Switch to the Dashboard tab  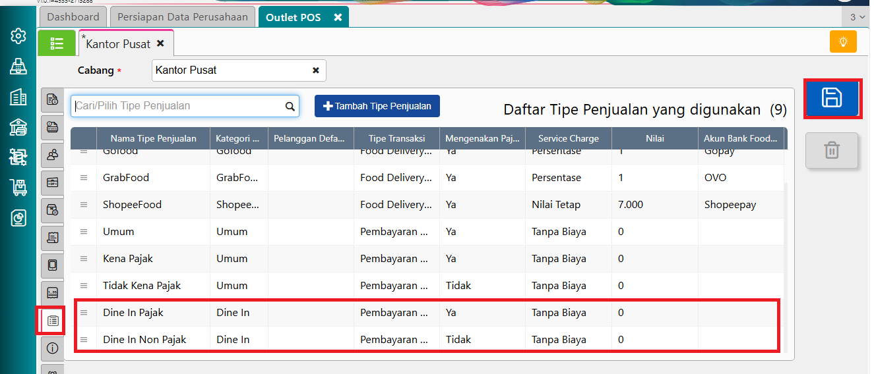(73, 17)
